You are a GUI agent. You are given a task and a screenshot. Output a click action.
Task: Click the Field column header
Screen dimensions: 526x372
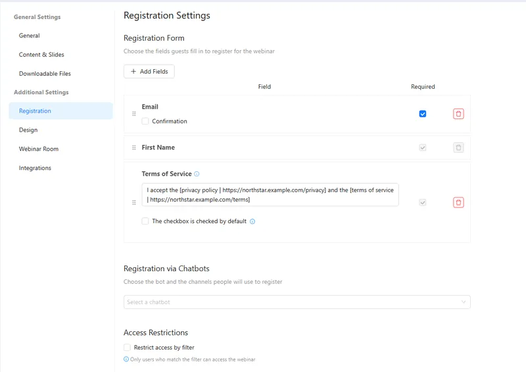[x=264, y=87]
